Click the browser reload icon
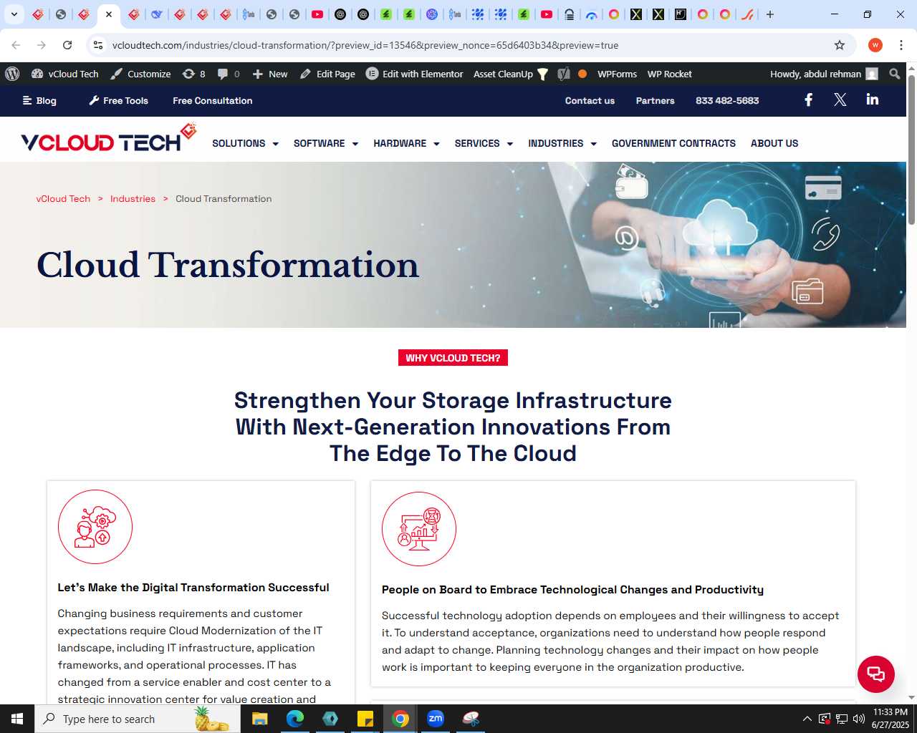The image size is (917, 733). tap(67, 45)
